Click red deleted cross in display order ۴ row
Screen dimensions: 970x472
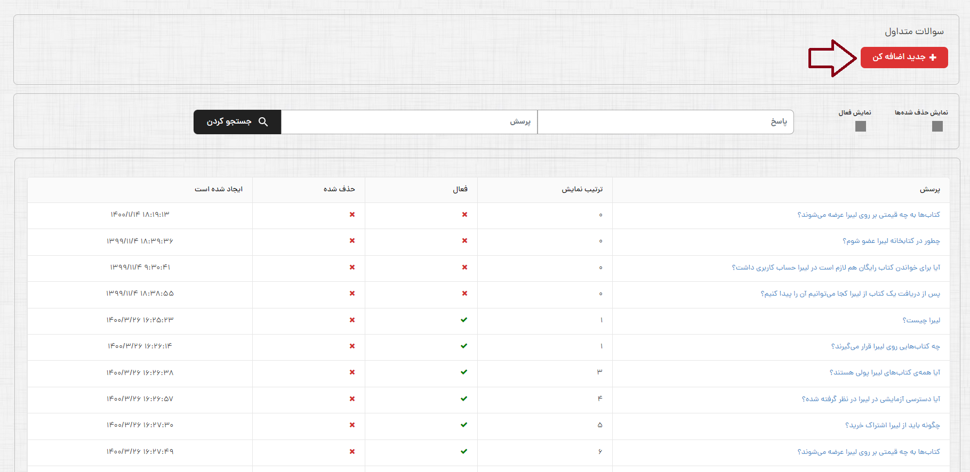pyautogui.click(x=352, y=399)
